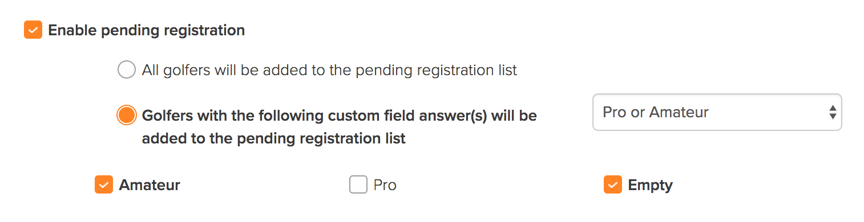Screen dimensions: 864x222
Task: Click the 'Amateur' label text
Action: click(x=150, y=185)
